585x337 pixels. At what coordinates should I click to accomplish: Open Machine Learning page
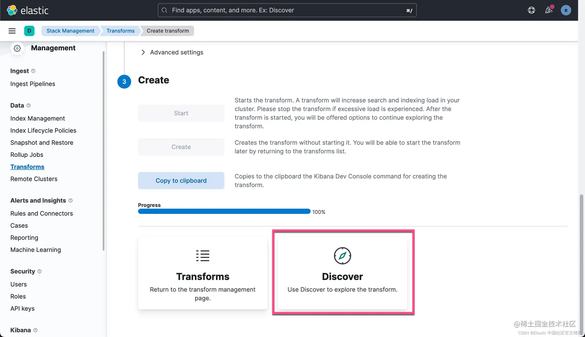tap(36, 250)
